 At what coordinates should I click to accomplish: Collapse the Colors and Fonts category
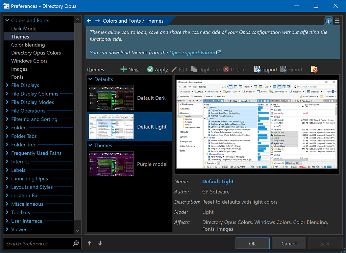point(7,21)
